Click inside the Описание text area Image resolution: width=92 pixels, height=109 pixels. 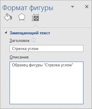(x=46, y=83)
